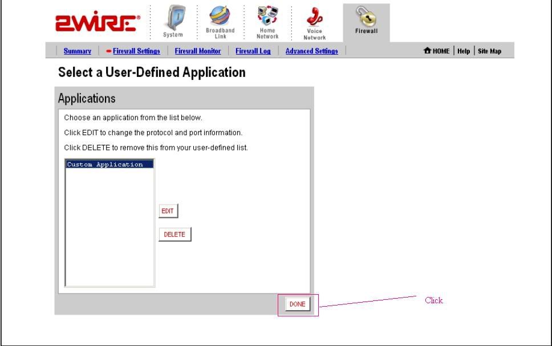
Task: Go to the HOME text link
Action: point(441,51)
